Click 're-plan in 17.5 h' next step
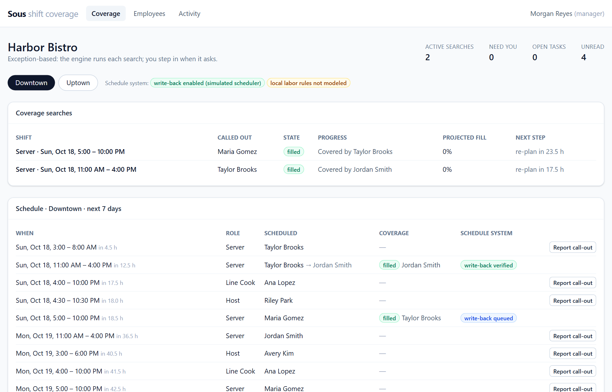The width and height of the screenshot is (612, 392). [540, 170]
